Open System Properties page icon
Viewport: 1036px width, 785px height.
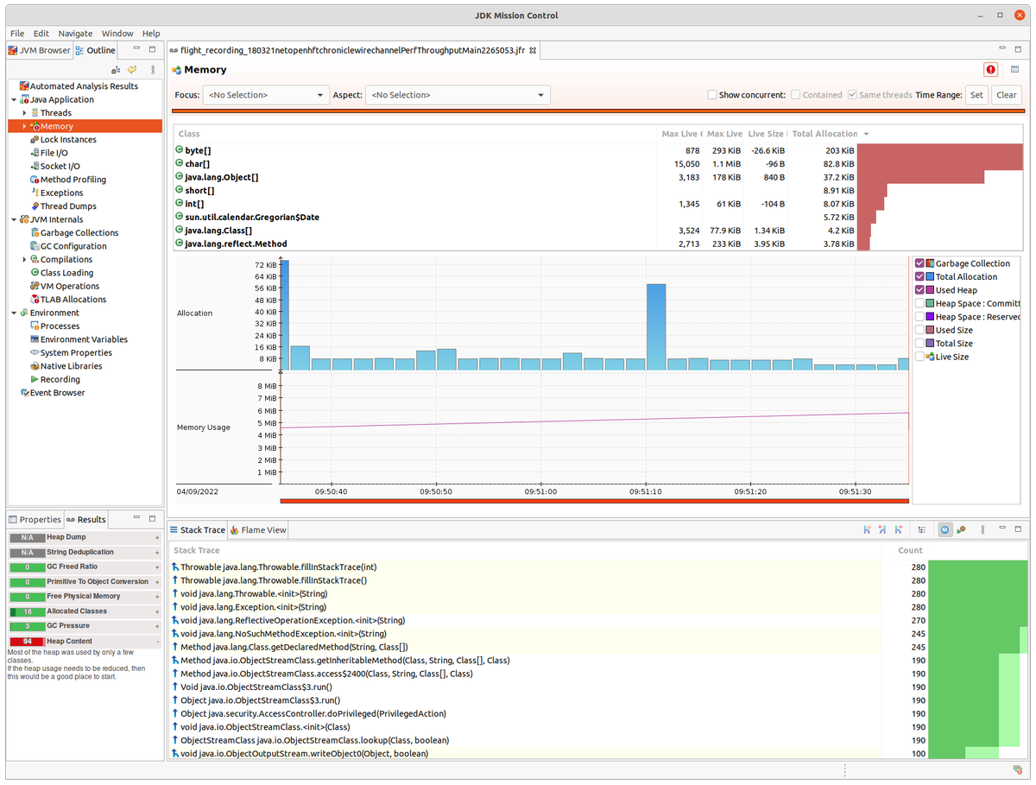(35, 353)
